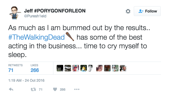Open first liker's dark anime avatar
The image size is (170, 98).
tap(60, 68)
